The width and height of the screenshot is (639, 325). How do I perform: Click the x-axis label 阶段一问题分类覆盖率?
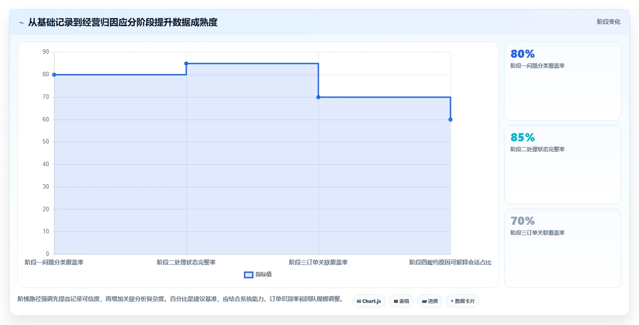coord(54,262)
